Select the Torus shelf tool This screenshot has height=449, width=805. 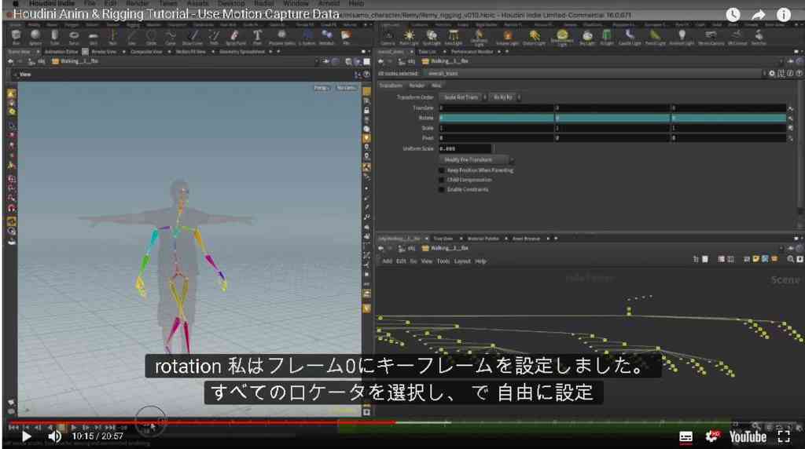pos(74,37)
